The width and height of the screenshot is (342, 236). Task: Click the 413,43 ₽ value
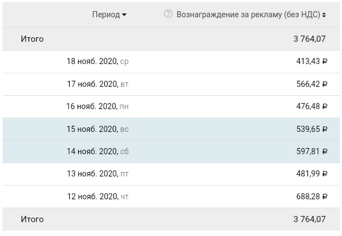[x=311, y=62]
